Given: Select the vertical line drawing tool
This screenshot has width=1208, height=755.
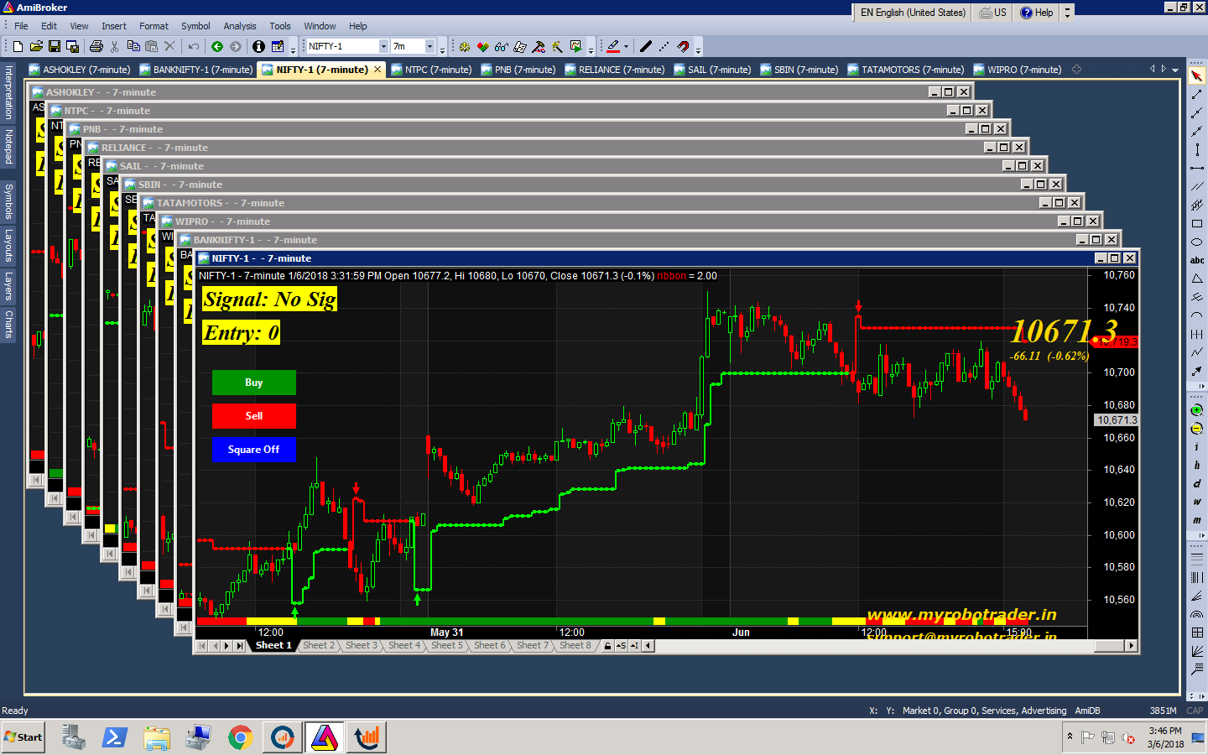Looking at the screenshot, I should (x=1197, y=149).
